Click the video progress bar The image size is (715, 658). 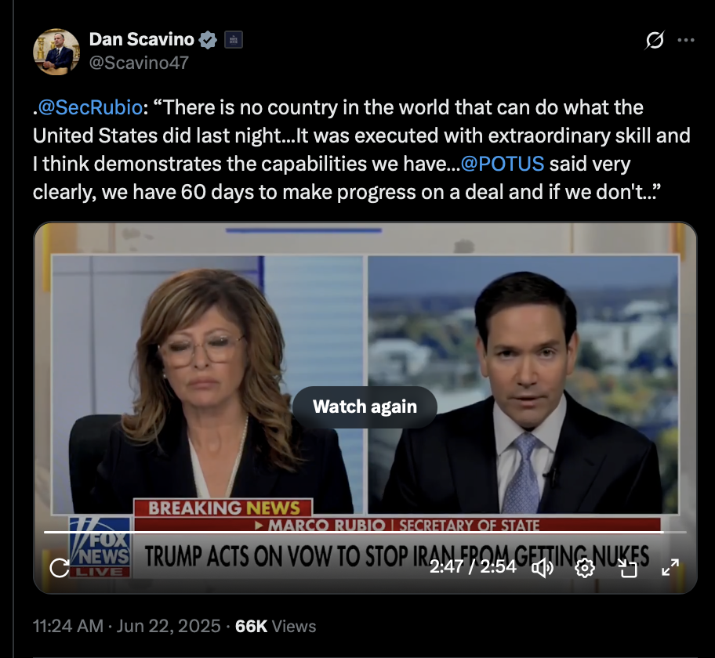pos(365,532)
